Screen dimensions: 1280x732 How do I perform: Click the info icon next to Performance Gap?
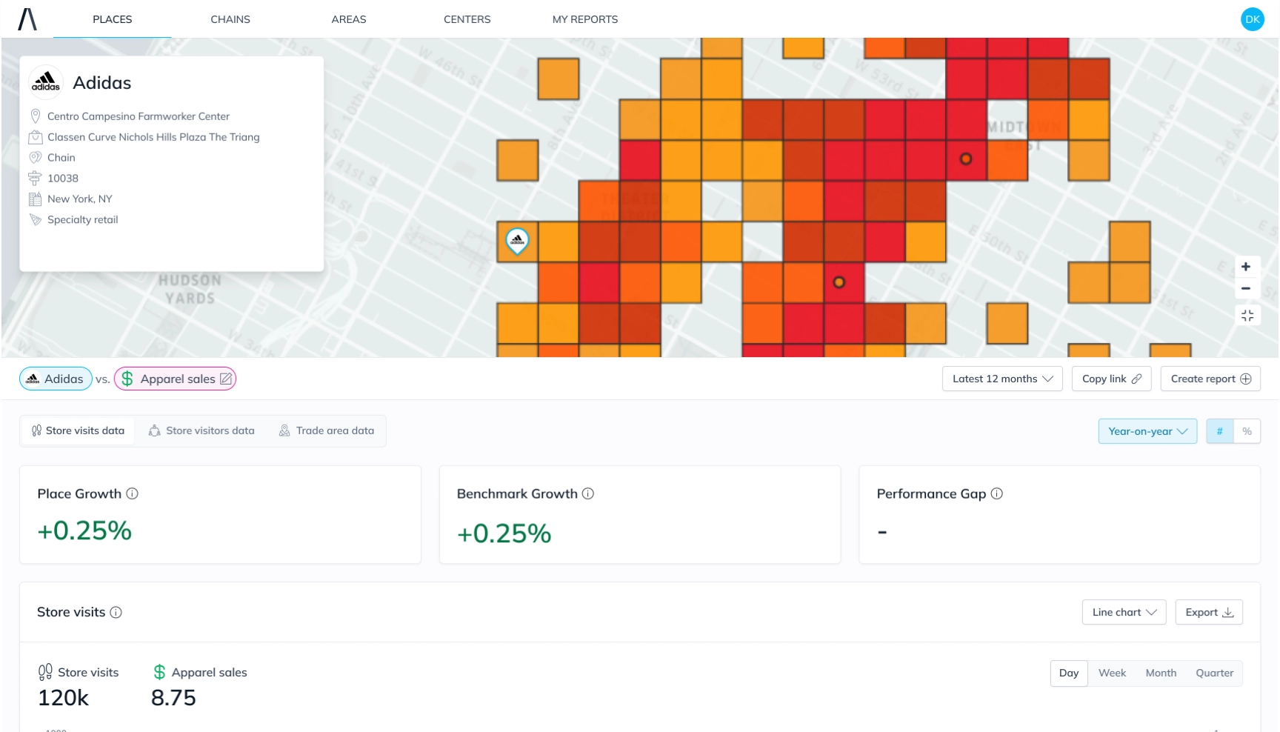pos(997,493)
